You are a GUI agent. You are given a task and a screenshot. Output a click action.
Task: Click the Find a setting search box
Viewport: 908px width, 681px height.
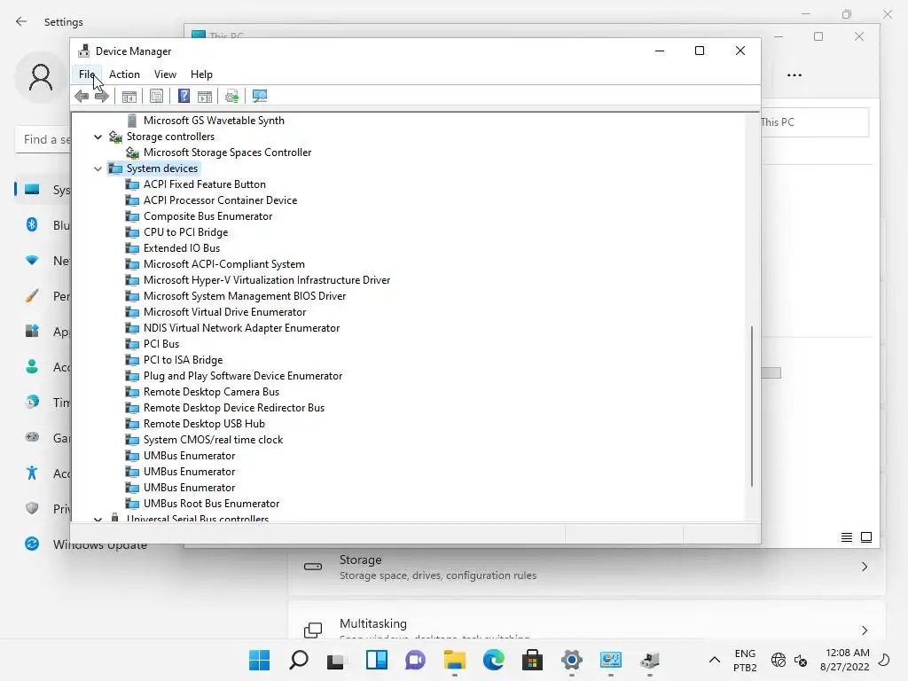(43, 139)
